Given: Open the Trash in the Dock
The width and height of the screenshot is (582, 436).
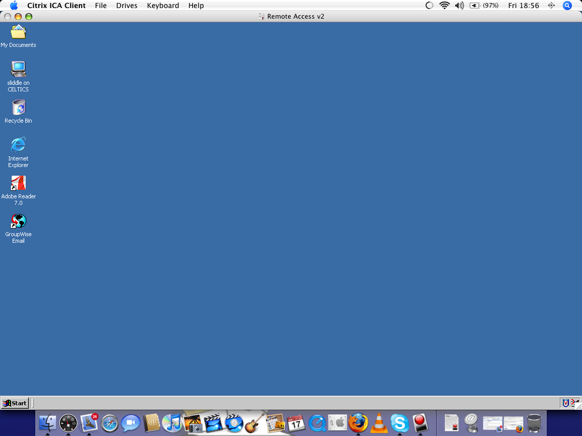Looking at the screenshot, I should tap(534, 423).
